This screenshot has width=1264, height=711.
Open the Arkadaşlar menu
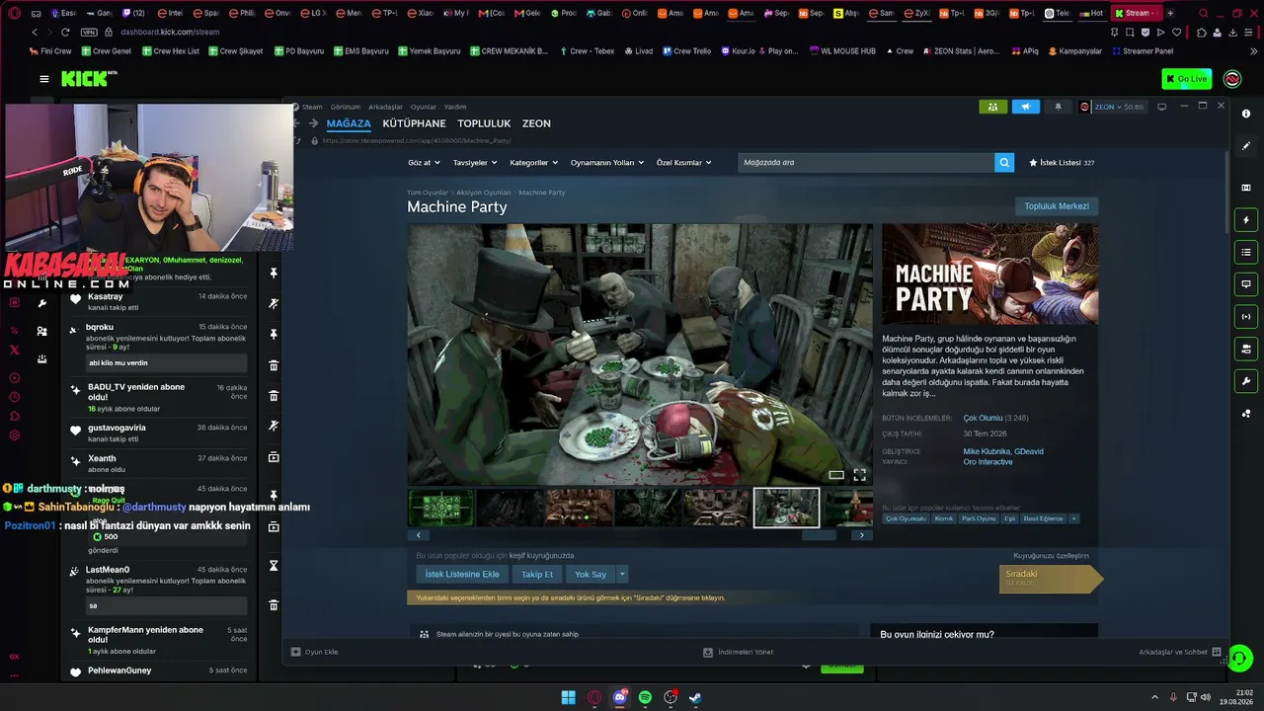[x=385, y=107]
